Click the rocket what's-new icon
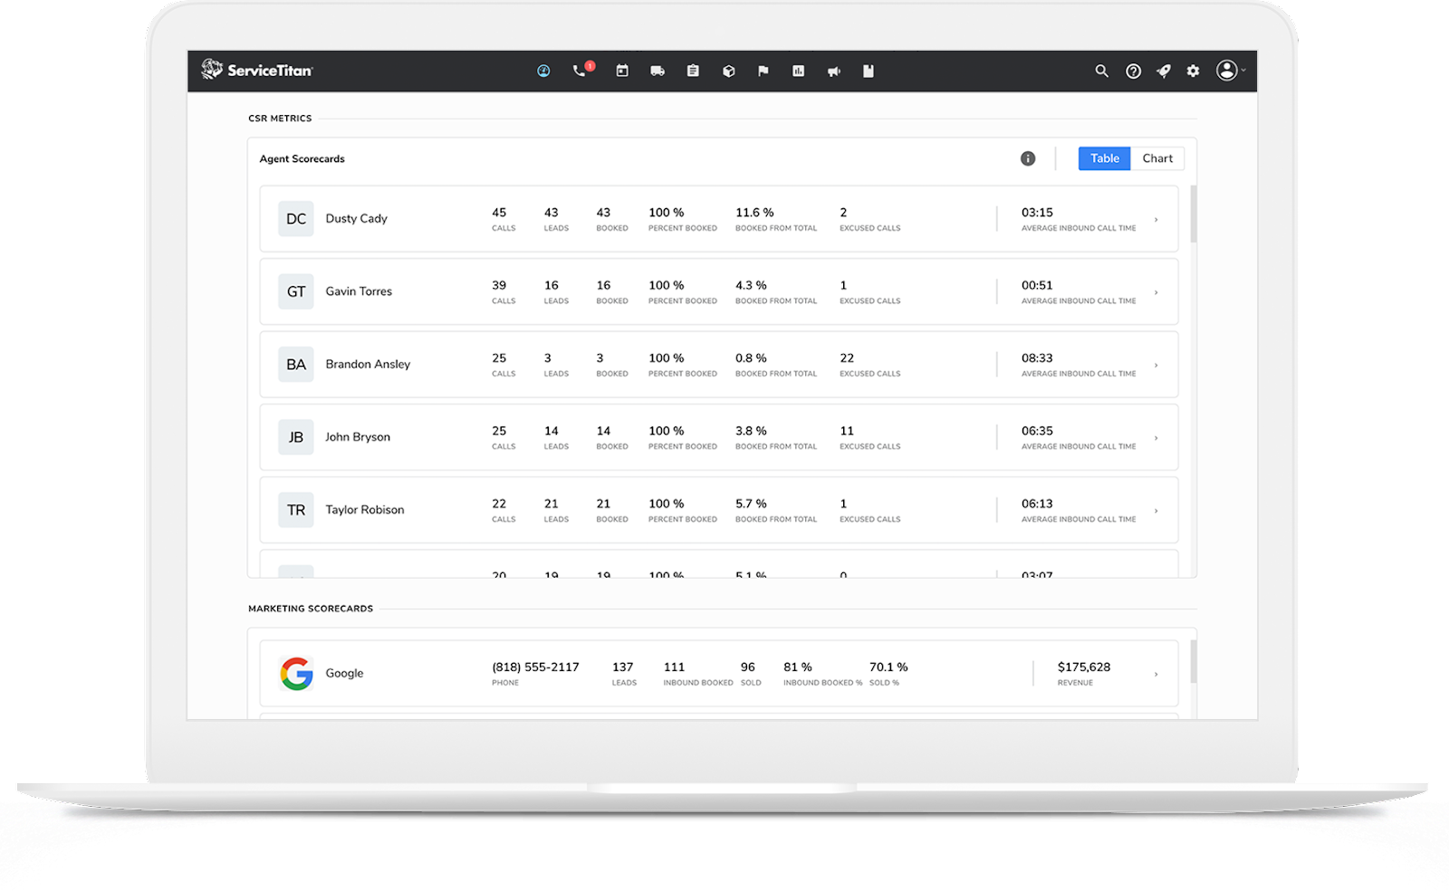1449x891 pixels. [x=1163, y=71]
